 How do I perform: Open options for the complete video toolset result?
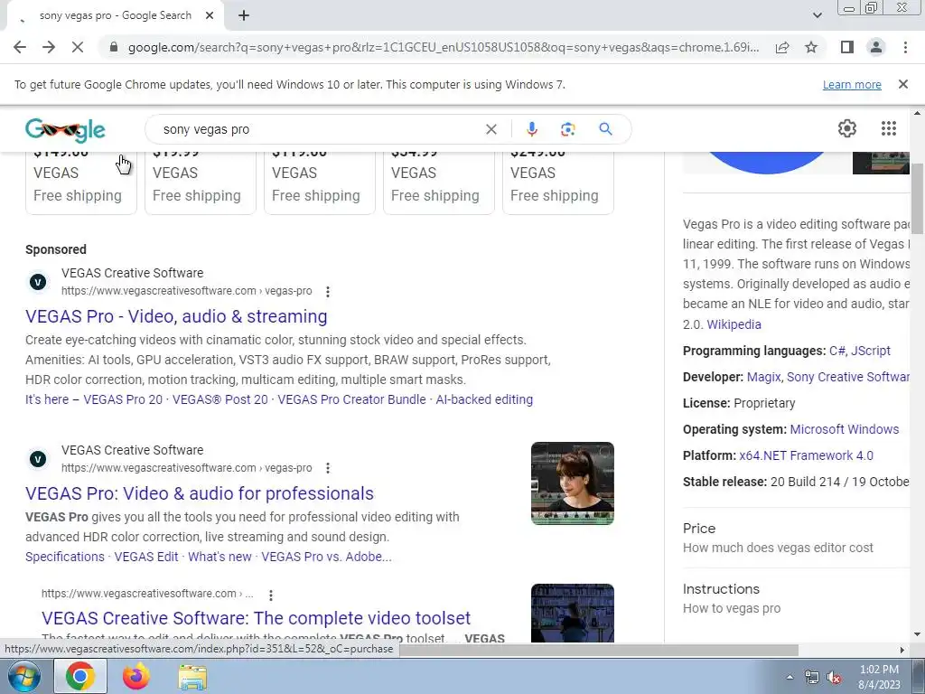click(270, 595)
